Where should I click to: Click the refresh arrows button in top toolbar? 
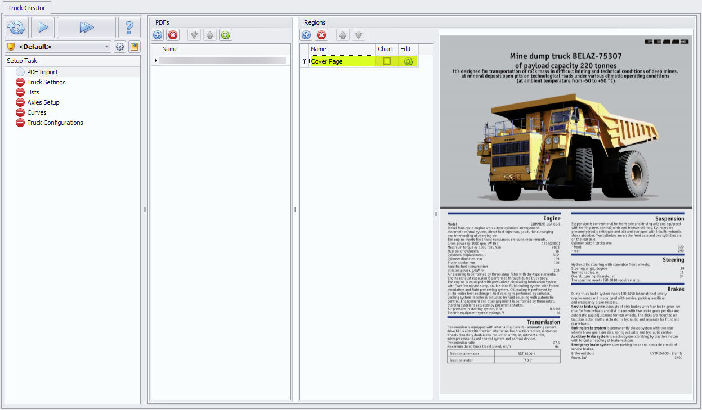tap(16, 27)
